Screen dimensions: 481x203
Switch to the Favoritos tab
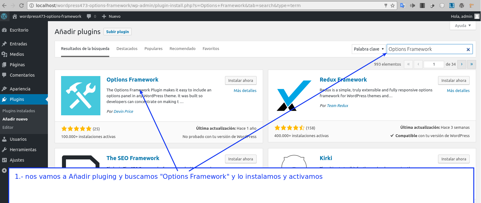[x=211, y=49]
